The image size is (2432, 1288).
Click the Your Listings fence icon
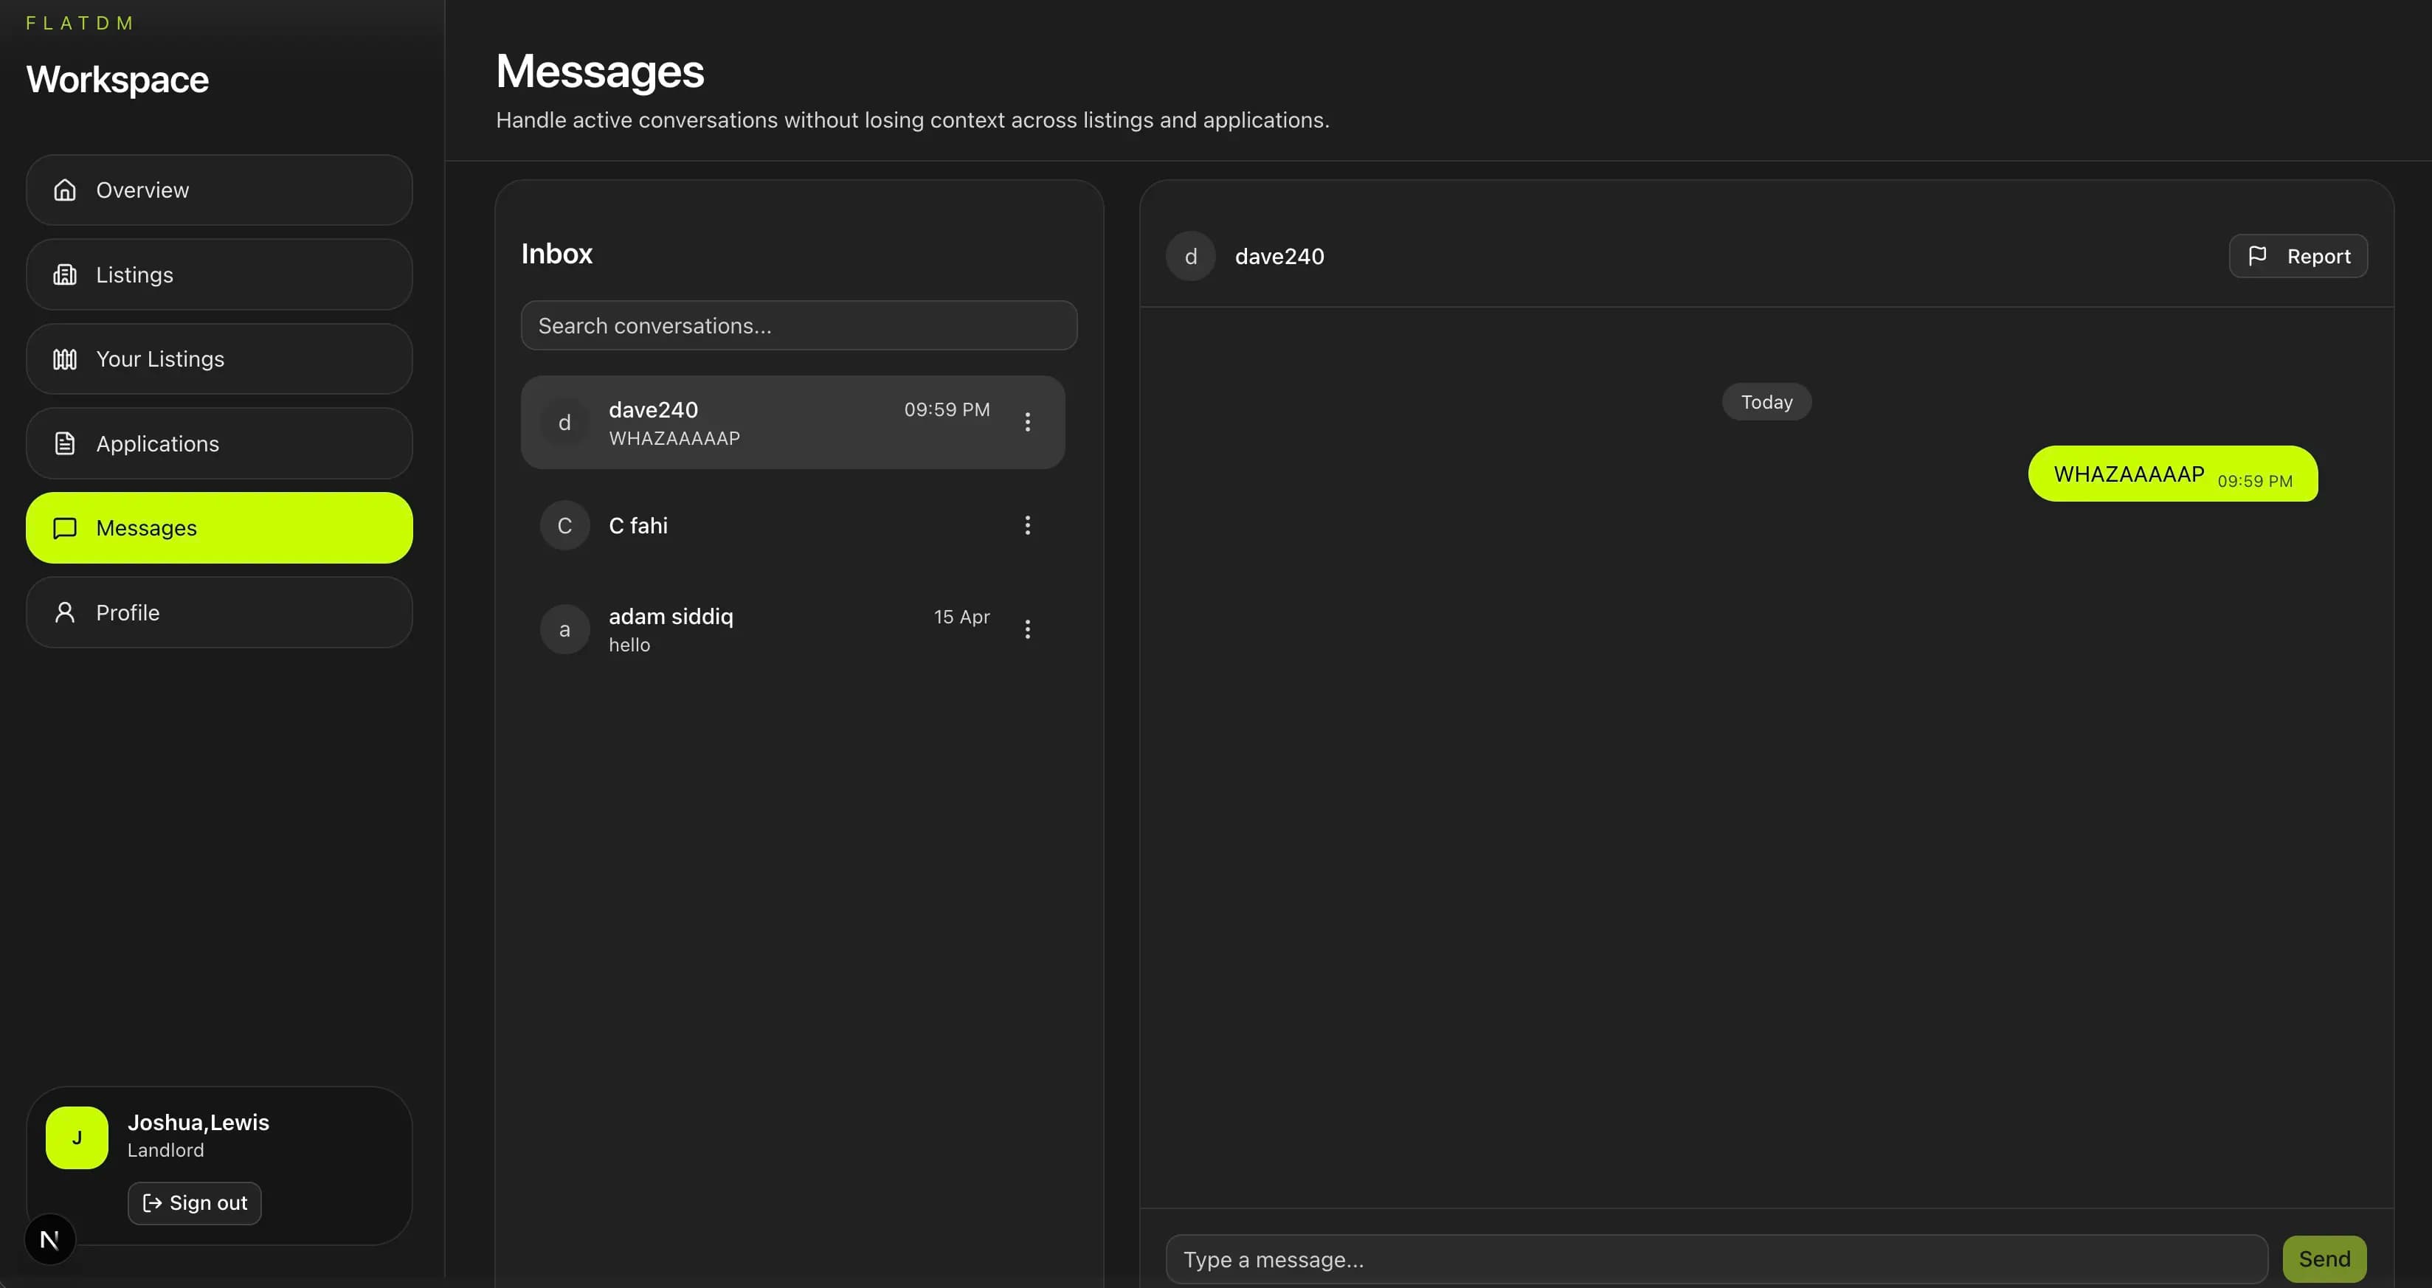click(x=64, y=359)
